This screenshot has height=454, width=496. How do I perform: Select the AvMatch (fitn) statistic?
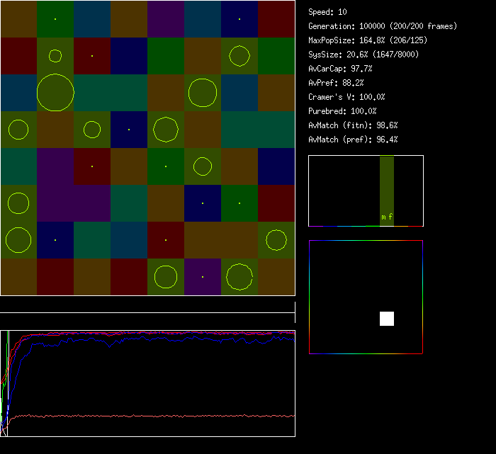[353, 125]
